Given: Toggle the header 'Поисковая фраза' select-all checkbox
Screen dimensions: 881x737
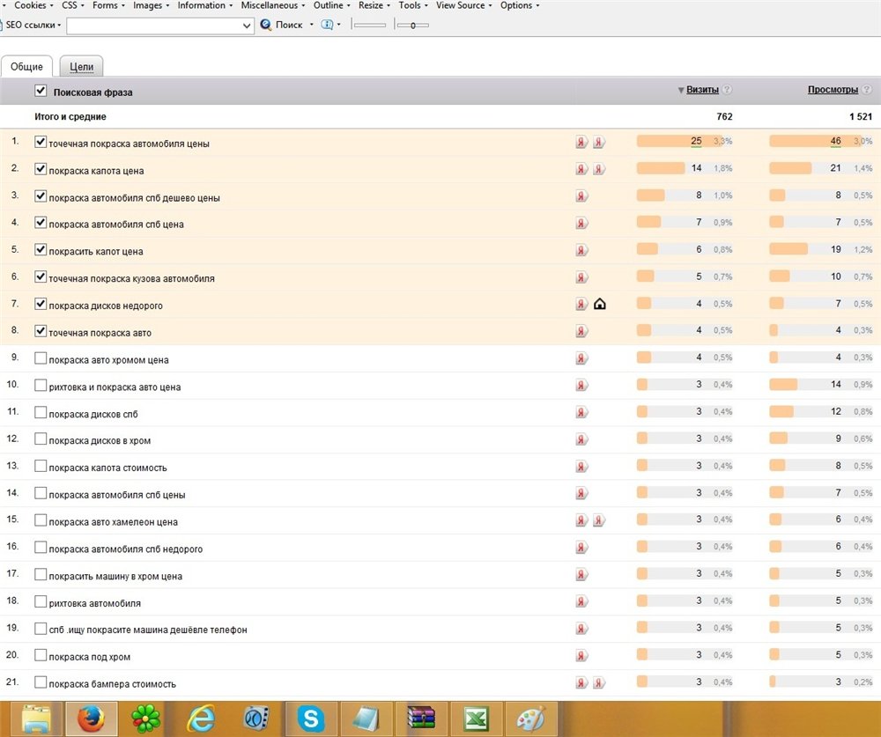Looking at the screenshot, I should [41, 91].
